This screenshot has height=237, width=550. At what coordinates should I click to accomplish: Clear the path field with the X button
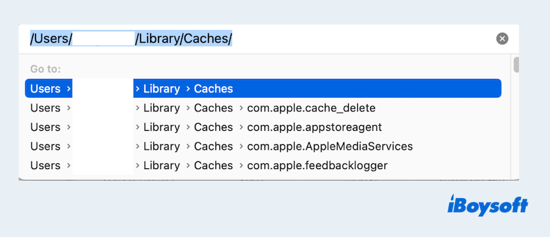click(502, 39)
